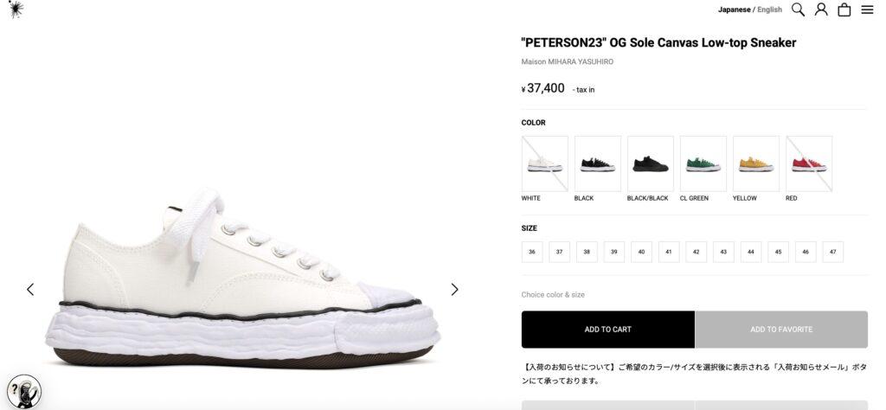Select size 47
Screen dimensions: 886x410
(x=833, y=252)
